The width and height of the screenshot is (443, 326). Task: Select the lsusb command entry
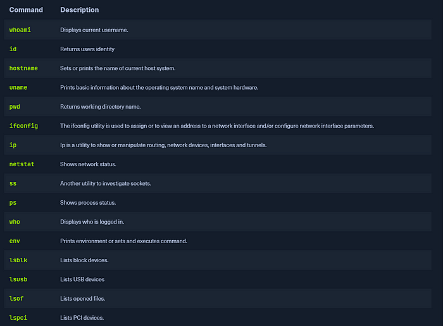click(18, 279)
